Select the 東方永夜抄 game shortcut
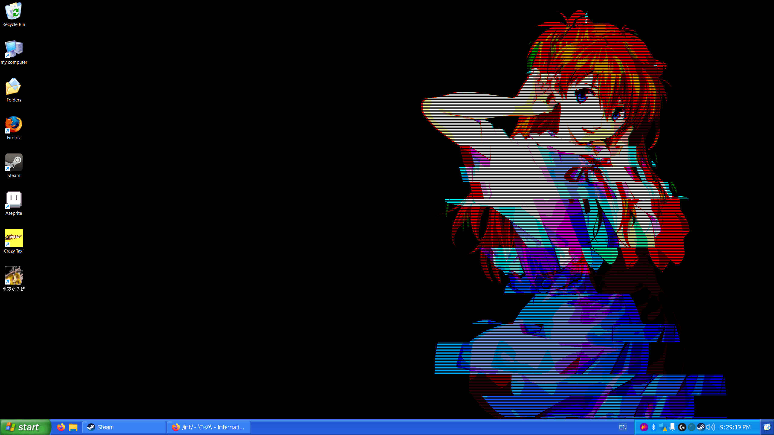 point(14,279)
